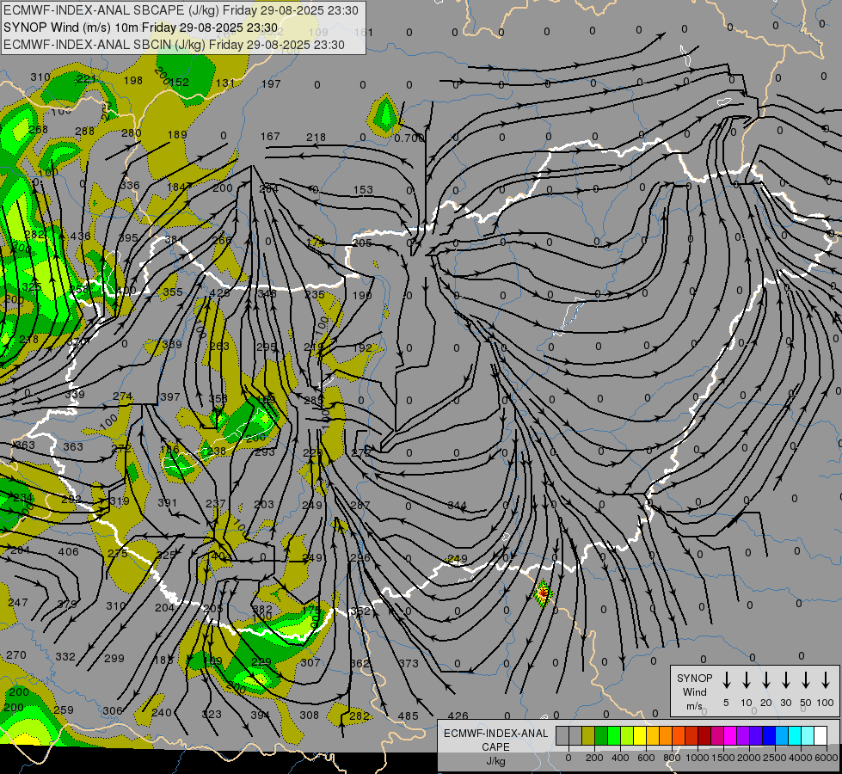This screenshot has height=774, width=842.
Task: Click the '189' value on the map
Action: pyautogui.click(x=177, y=134)
